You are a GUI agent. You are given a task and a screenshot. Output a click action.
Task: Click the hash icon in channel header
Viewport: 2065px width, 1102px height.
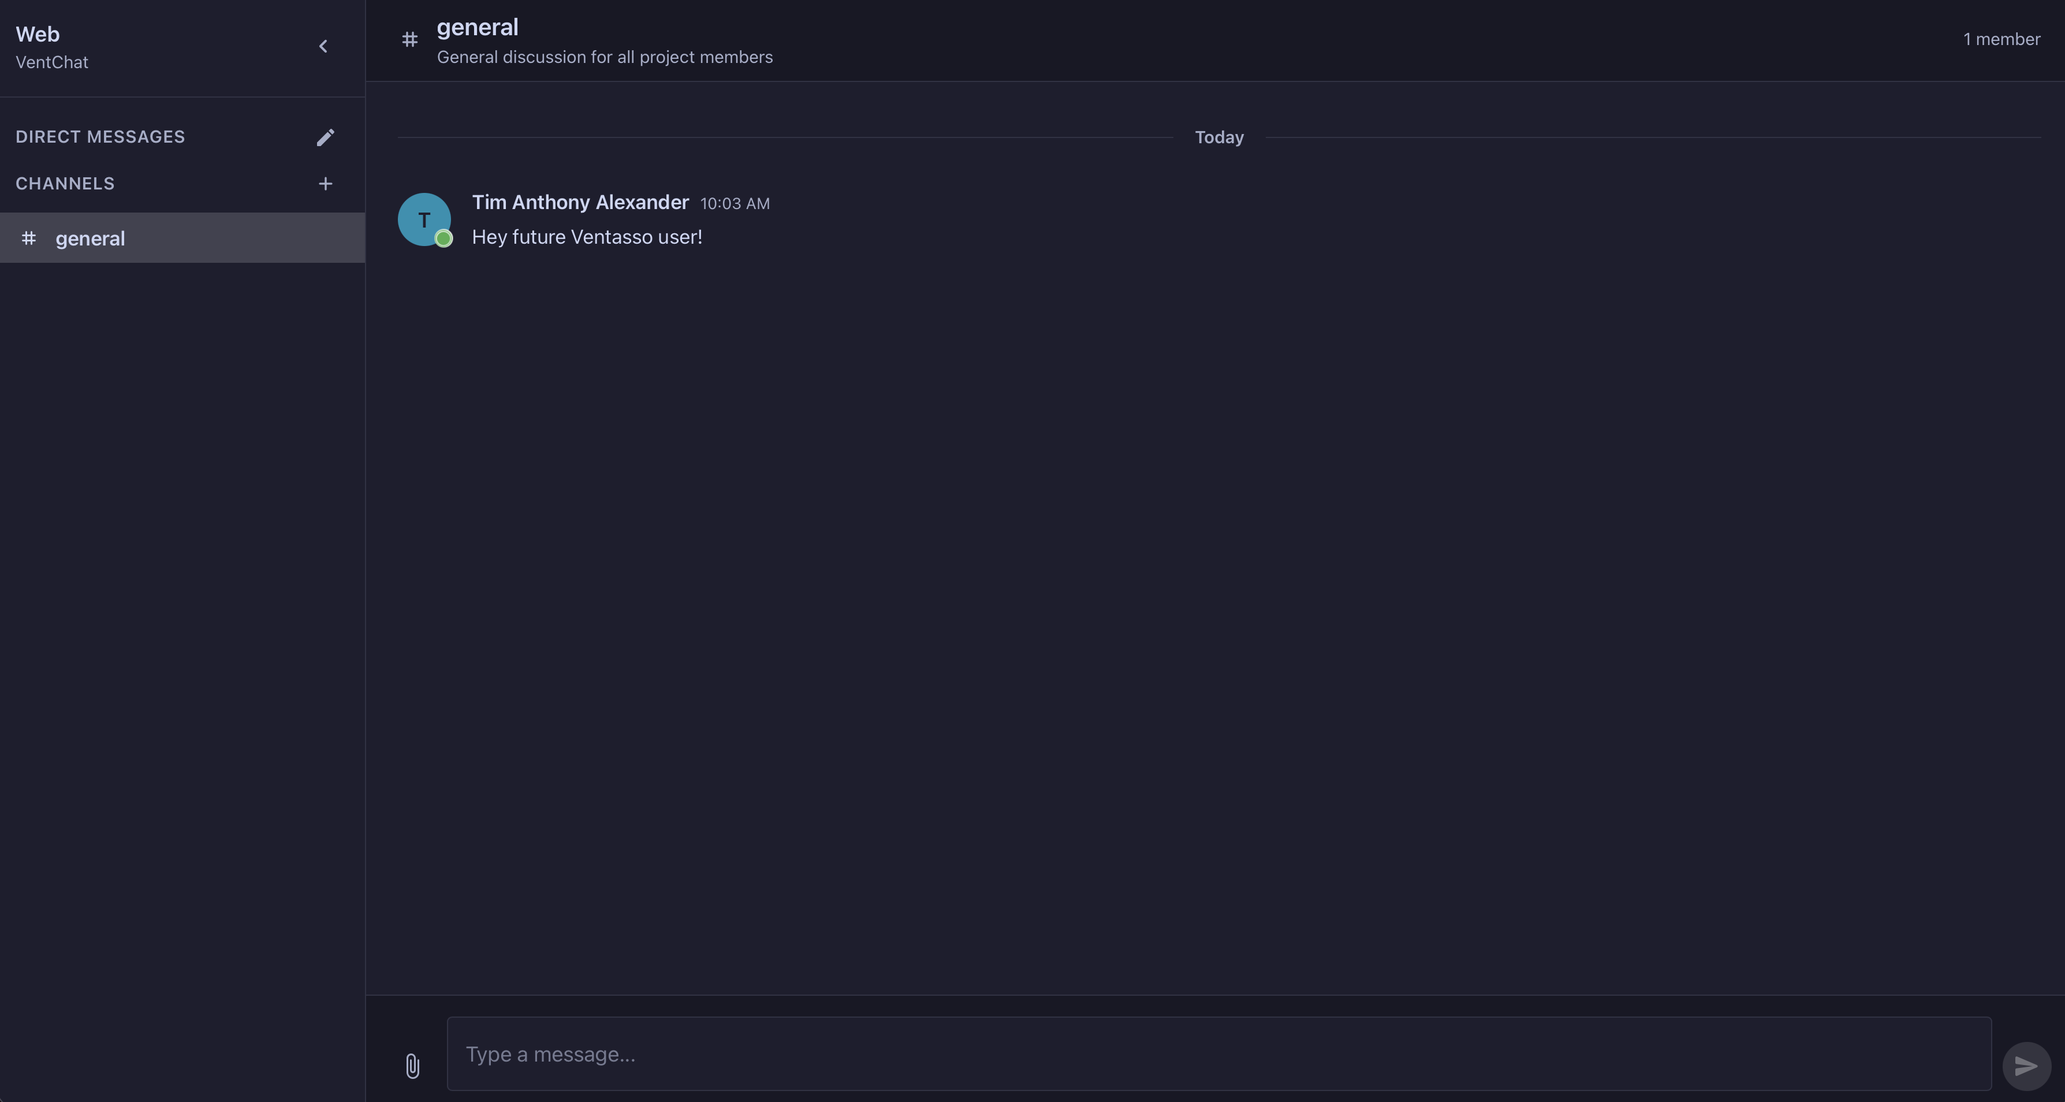409,39
